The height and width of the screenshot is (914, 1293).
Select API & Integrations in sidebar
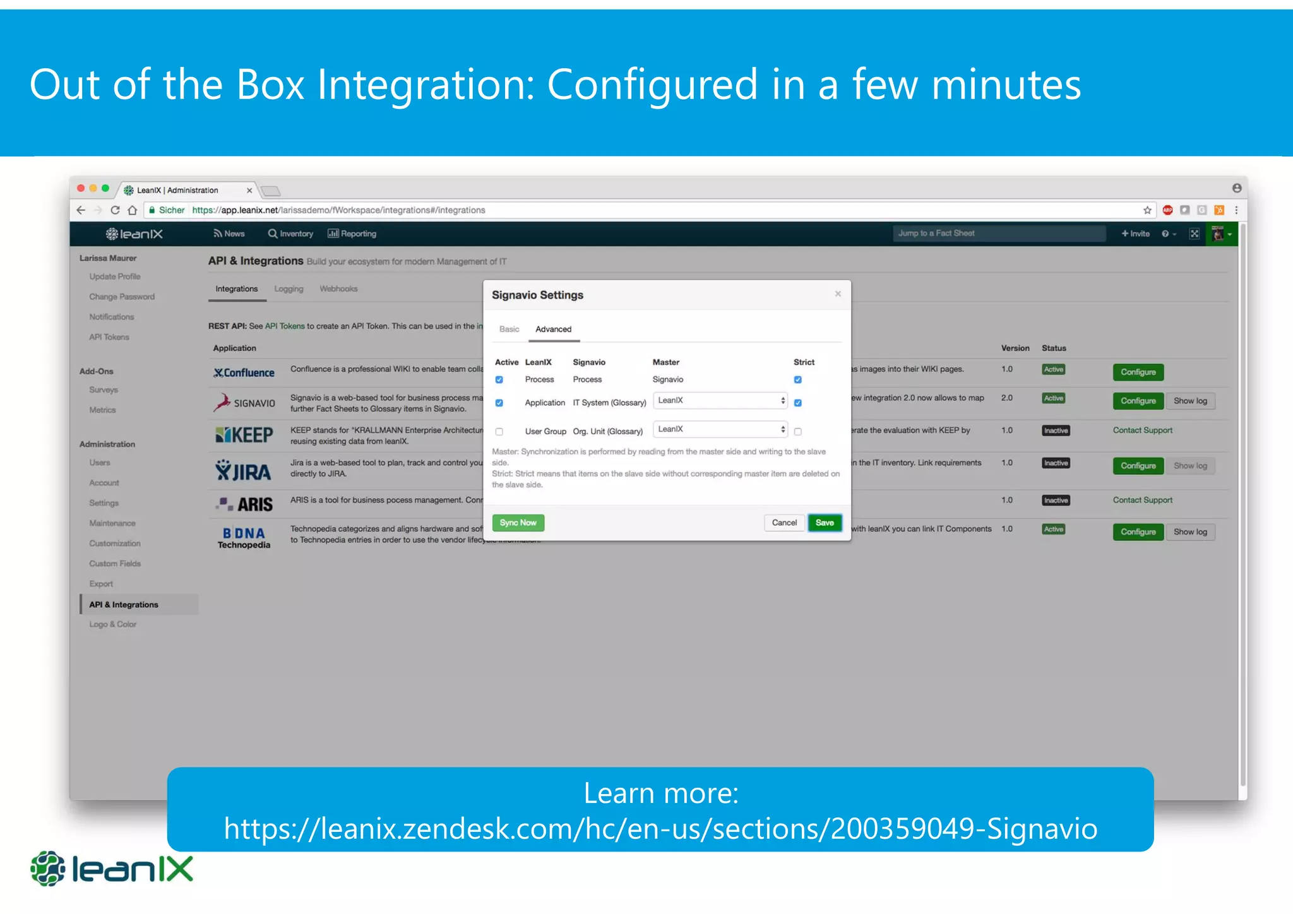click(139, 605)
